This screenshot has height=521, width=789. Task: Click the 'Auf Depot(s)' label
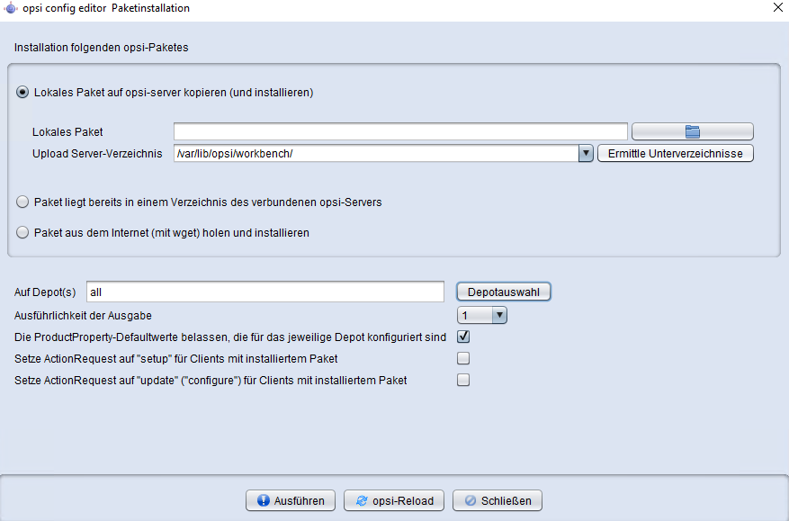pos(45,292)
